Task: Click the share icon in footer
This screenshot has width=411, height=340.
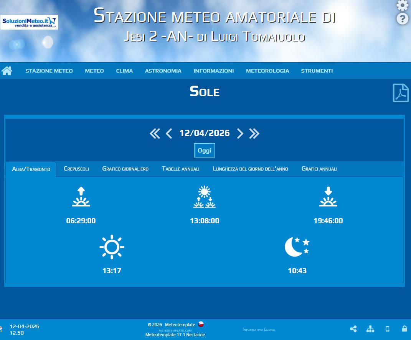Action: coord(353,329)
